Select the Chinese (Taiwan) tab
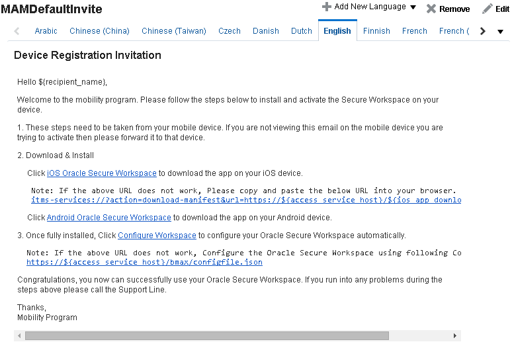The width and height of the screenshot is (512, 344). click(x=174, y=31)
